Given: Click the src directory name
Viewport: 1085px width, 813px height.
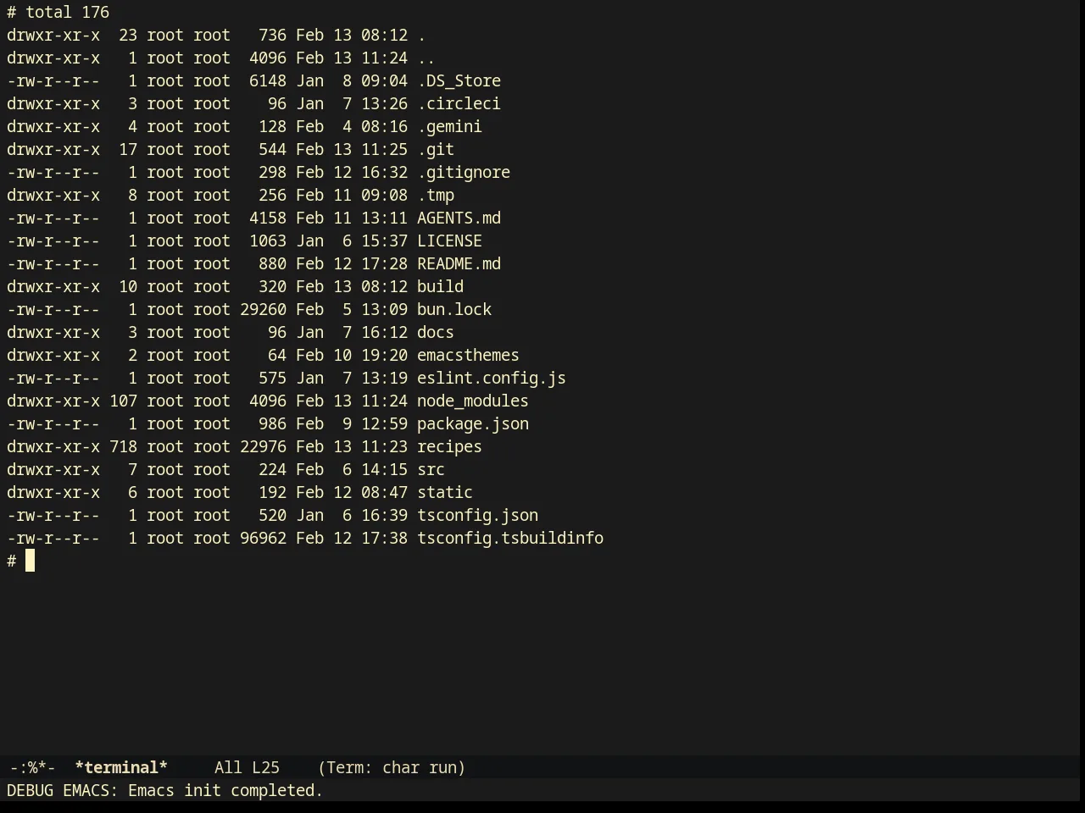Looking at the screenshot, I should [x=431, y=469].
